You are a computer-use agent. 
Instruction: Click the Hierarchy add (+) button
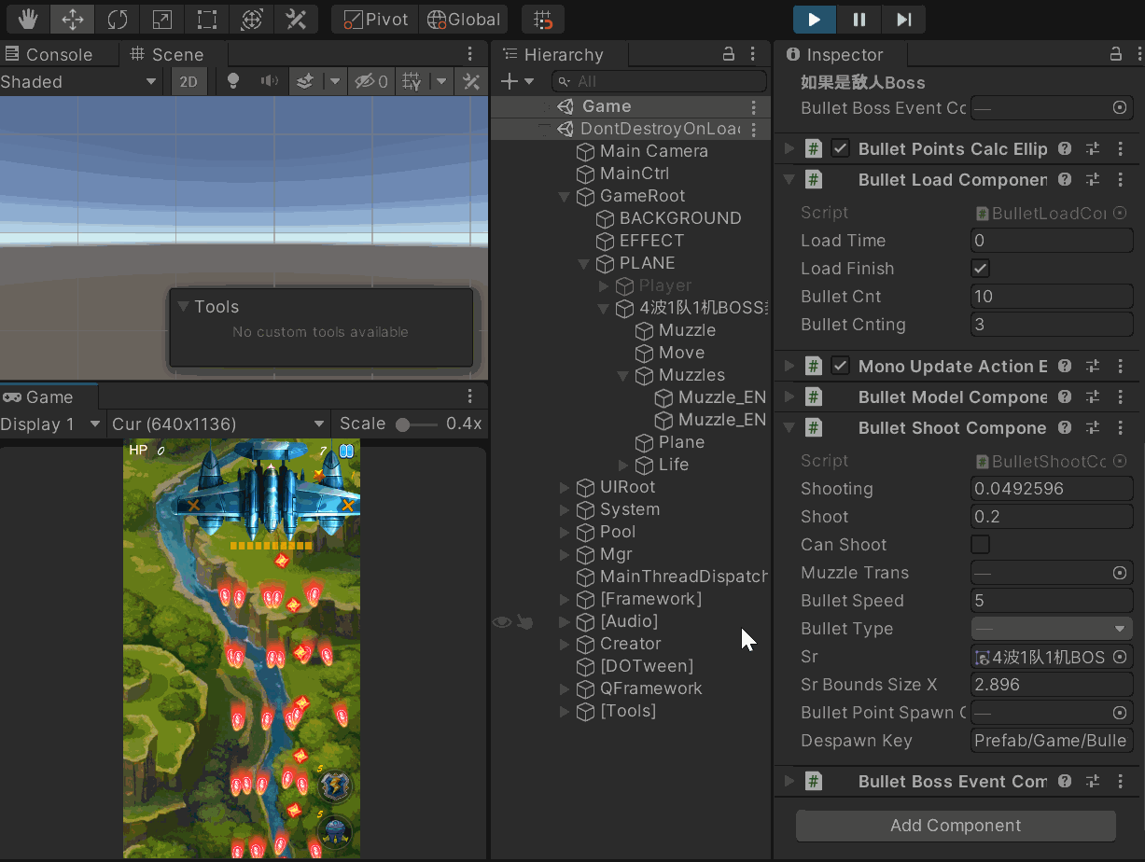tap(510, 81)
